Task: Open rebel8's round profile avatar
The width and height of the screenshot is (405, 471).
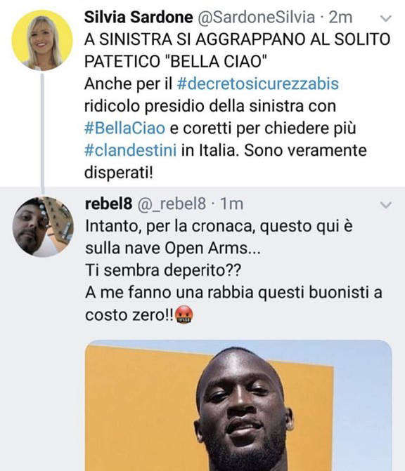Action: (43, 227)
